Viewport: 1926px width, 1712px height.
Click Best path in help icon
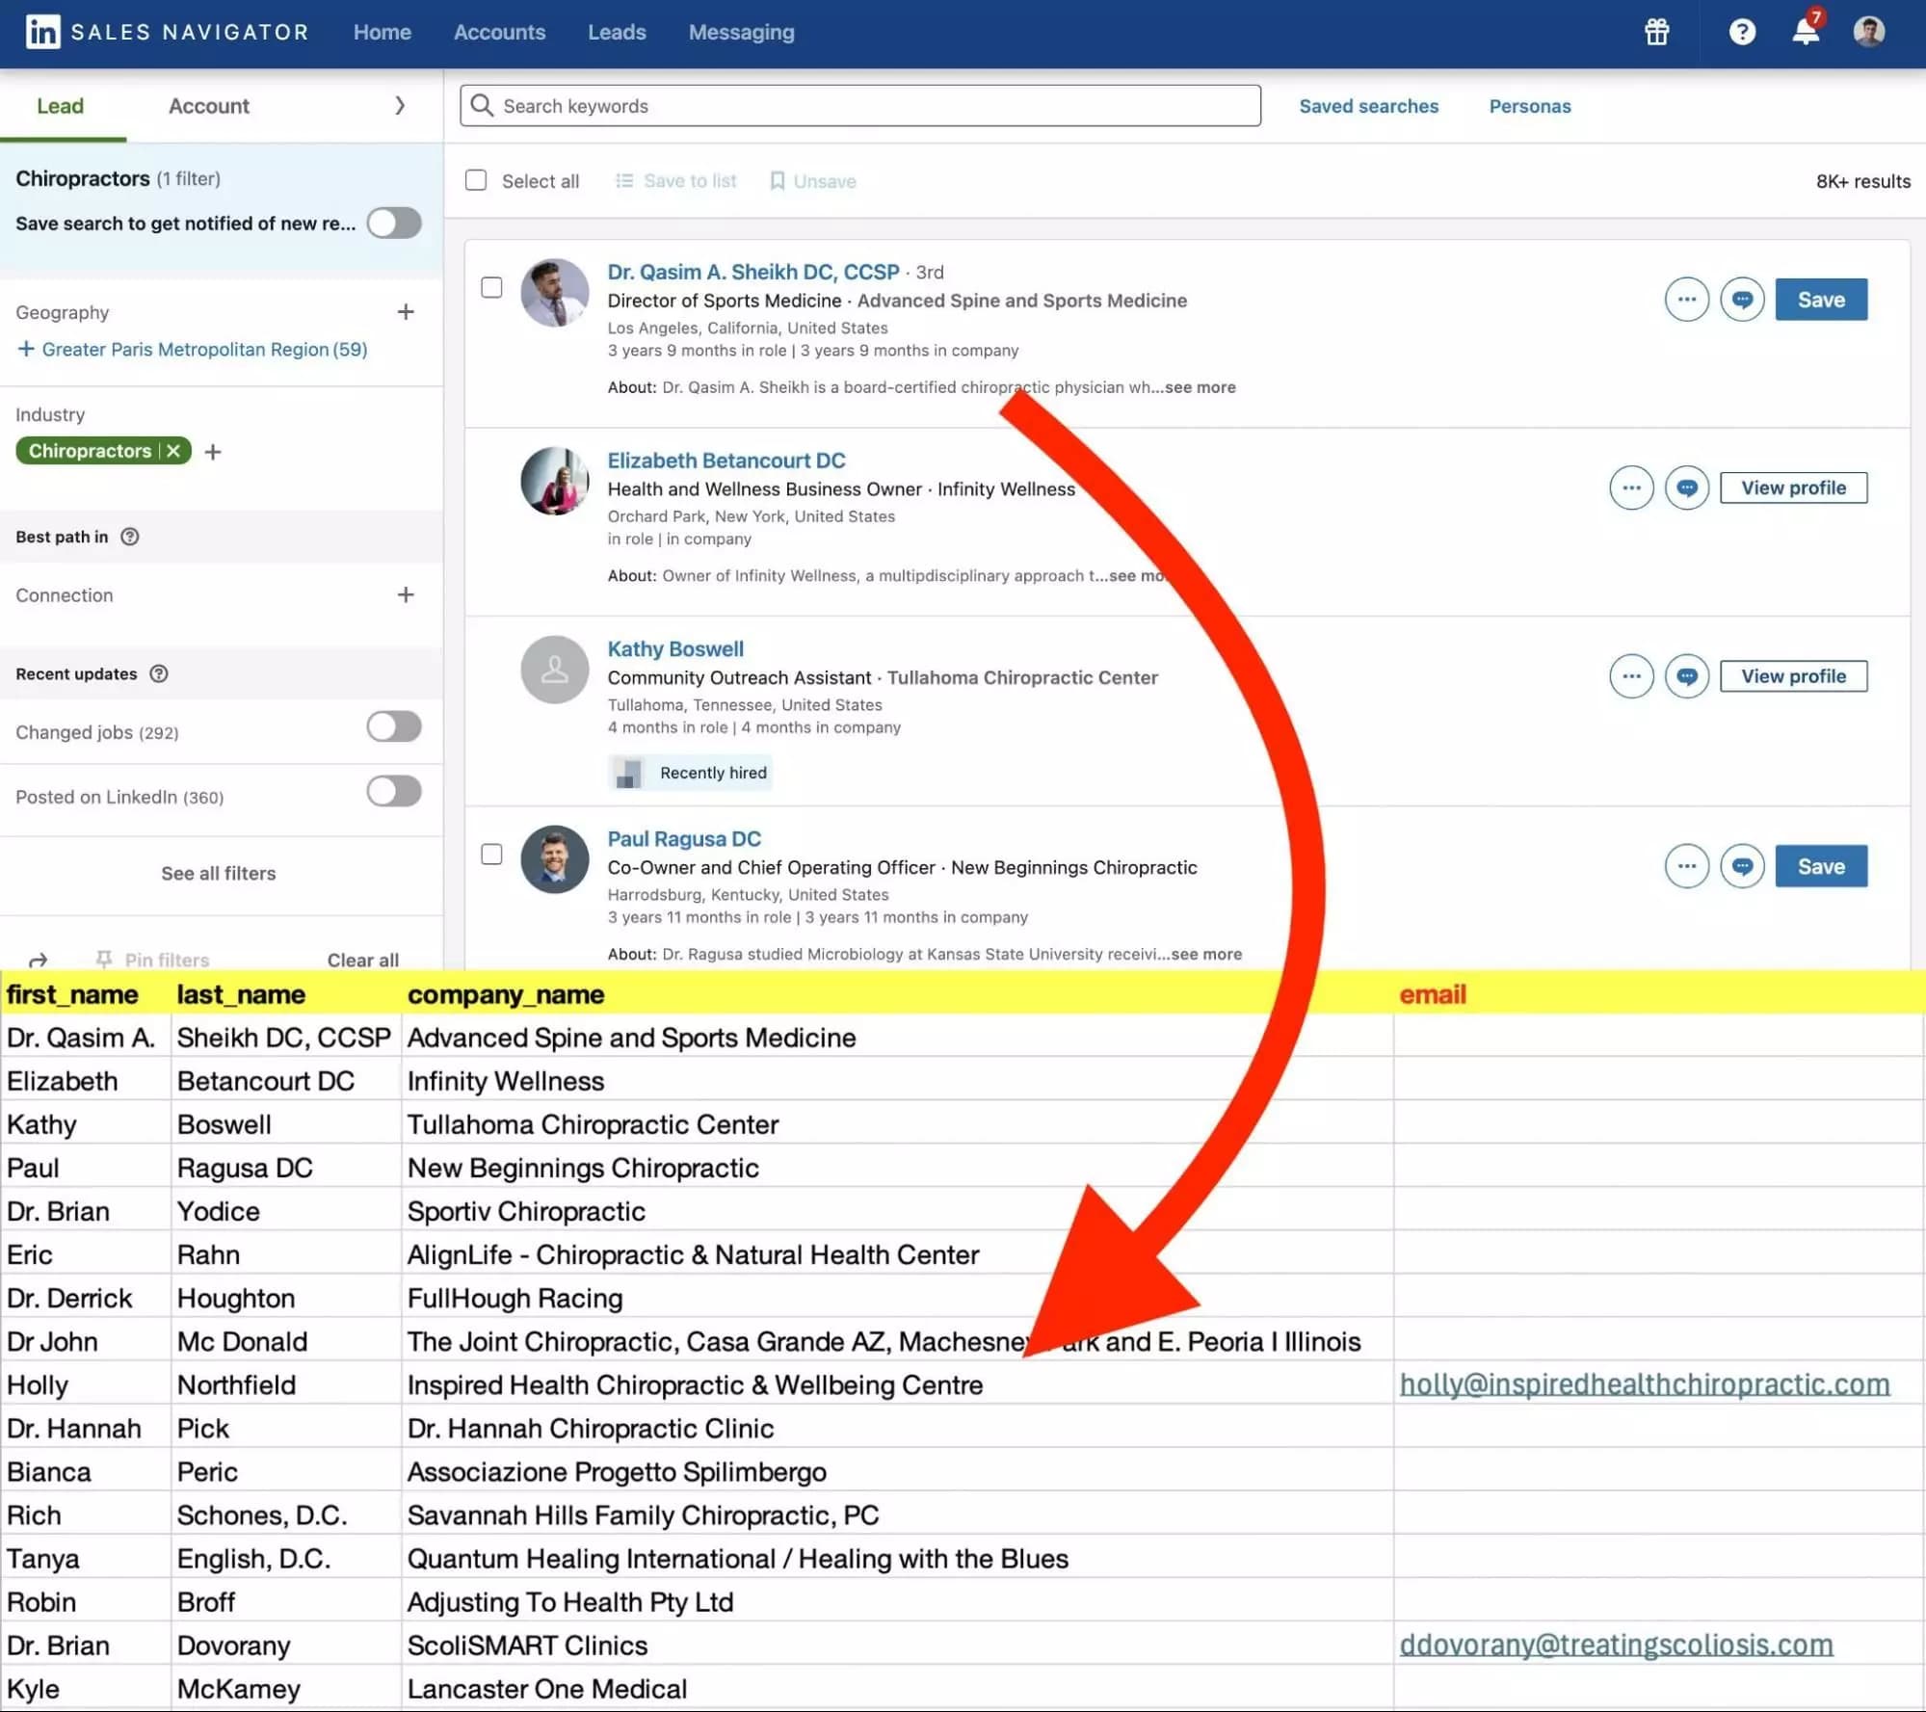(x=130, y=537)
